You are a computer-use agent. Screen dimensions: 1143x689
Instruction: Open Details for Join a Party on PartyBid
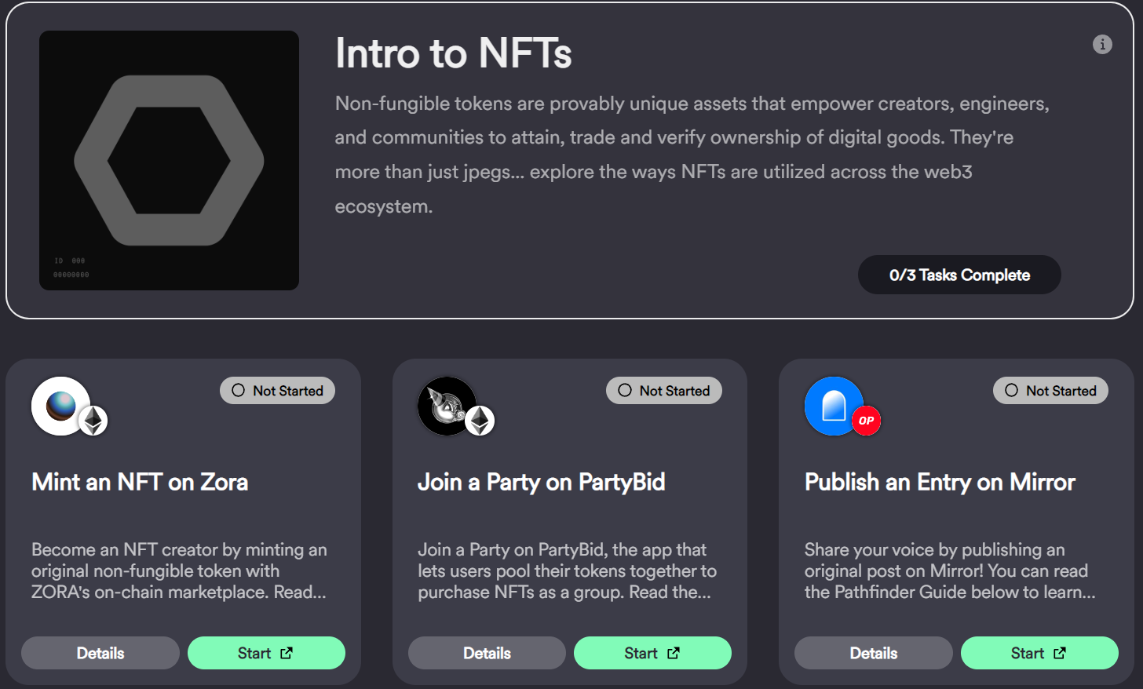[487, 653]
